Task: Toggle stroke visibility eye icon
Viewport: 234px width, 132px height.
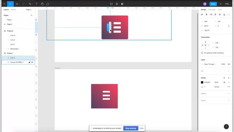Action: point(224,82)
